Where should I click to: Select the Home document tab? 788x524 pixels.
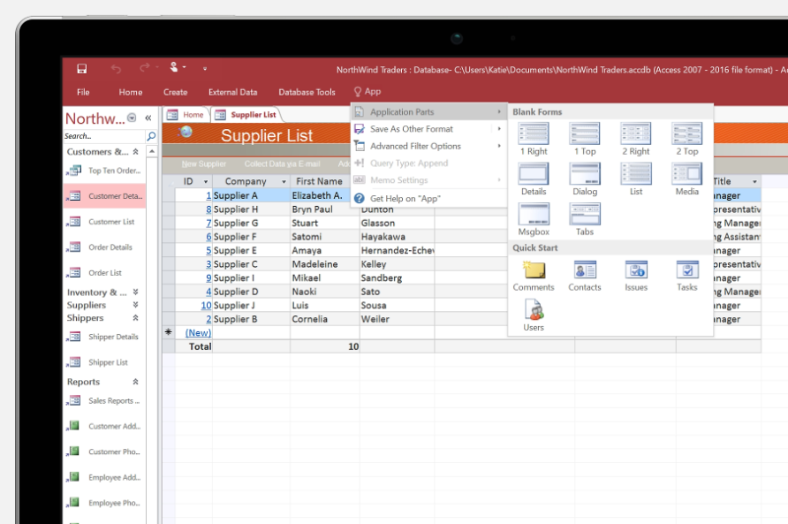186,115
